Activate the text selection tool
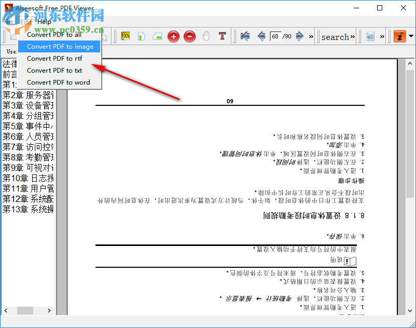416x328 pixels. click(x=222, y=36)
